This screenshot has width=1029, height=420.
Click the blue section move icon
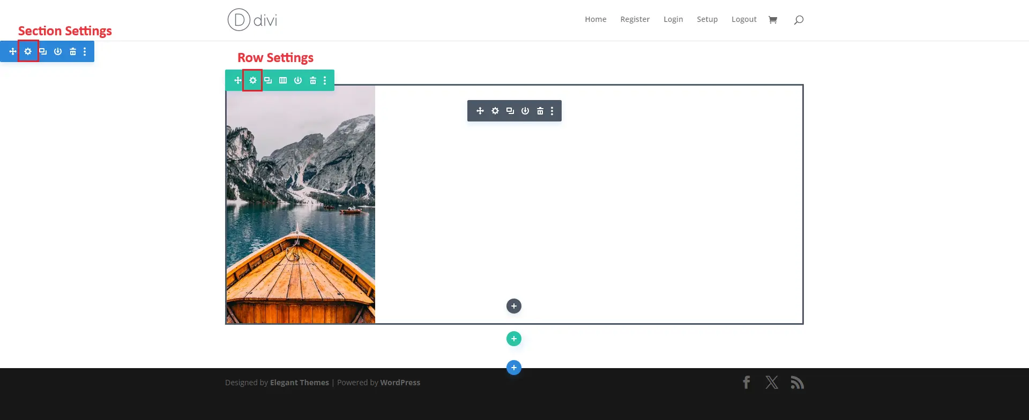click(x=13, y=51)
